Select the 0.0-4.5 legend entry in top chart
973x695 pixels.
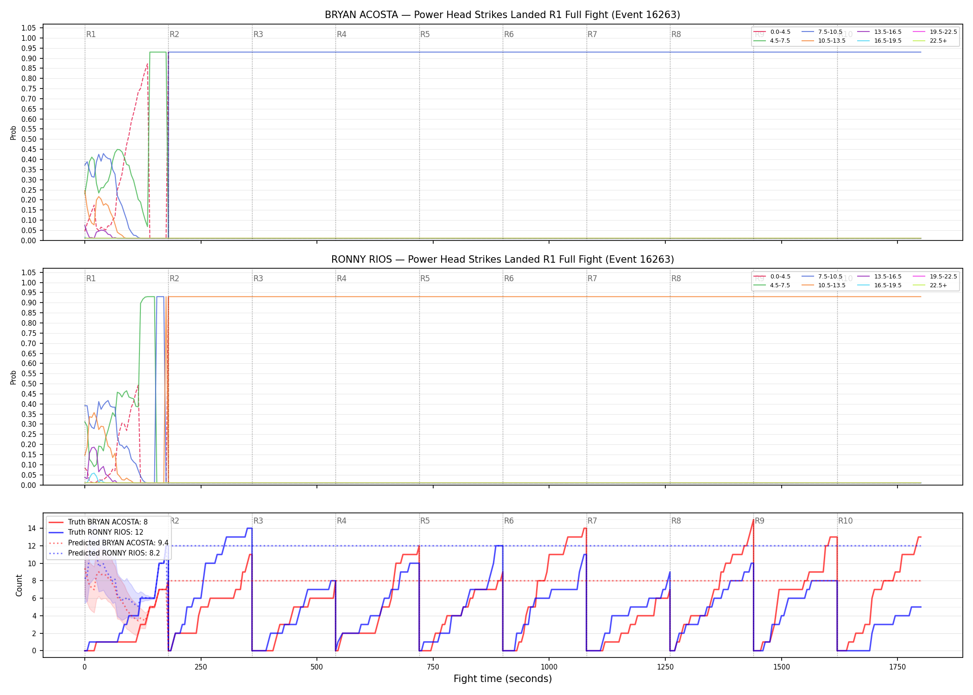click(772, 32)
